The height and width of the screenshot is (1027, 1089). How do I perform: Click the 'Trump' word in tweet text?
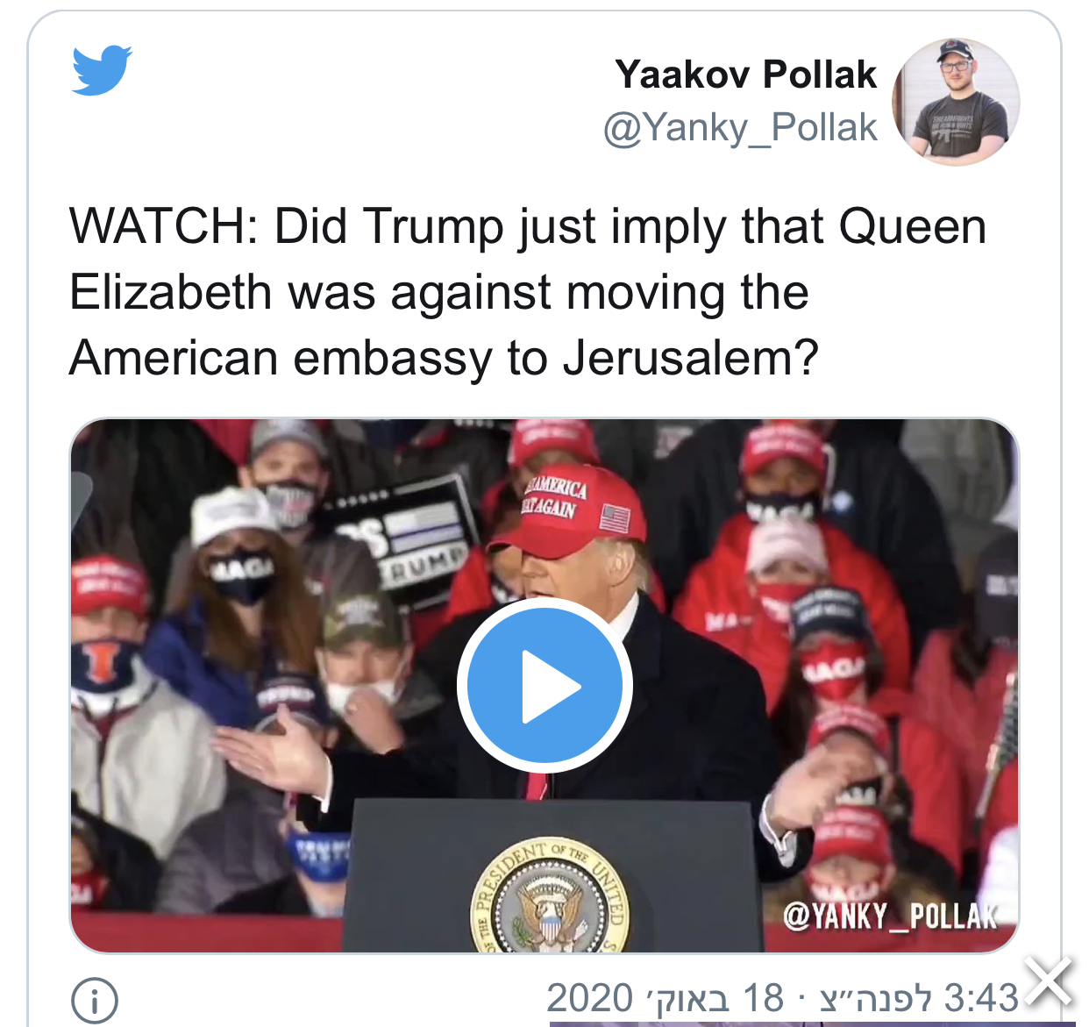(x=433, y=228)
